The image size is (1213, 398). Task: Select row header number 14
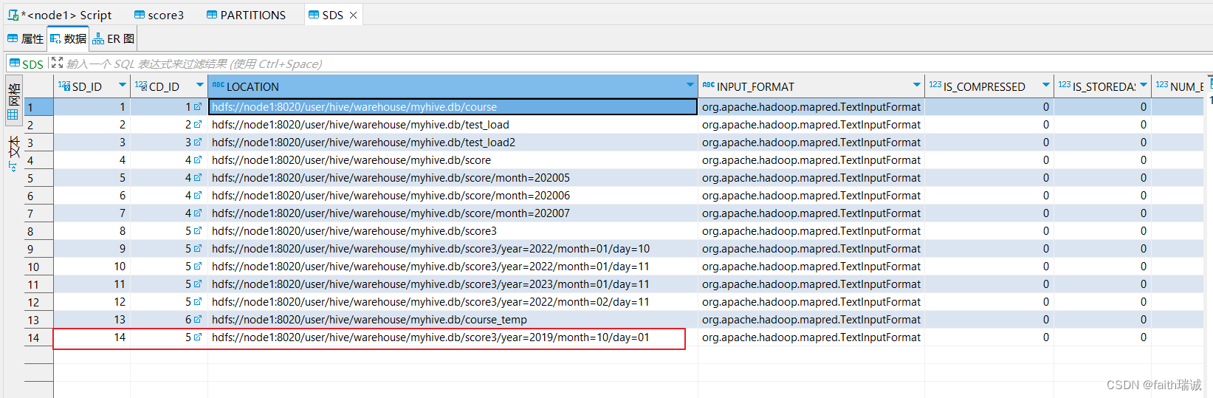(38, 337)
